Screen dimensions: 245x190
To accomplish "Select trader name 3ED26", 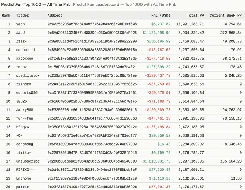I will [x=21, y=102].
